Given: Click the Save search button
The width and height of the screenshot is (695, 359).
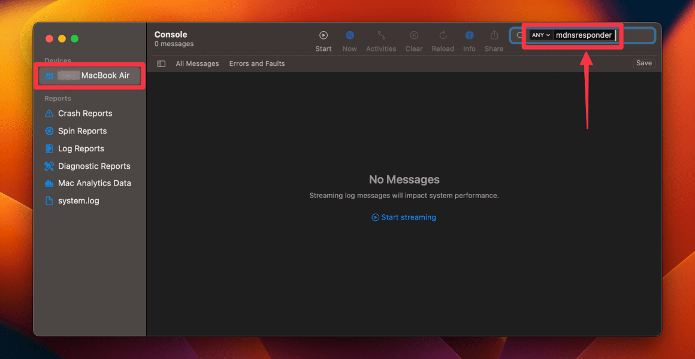Looking at the screenshot, I should (x=643, y=63).
